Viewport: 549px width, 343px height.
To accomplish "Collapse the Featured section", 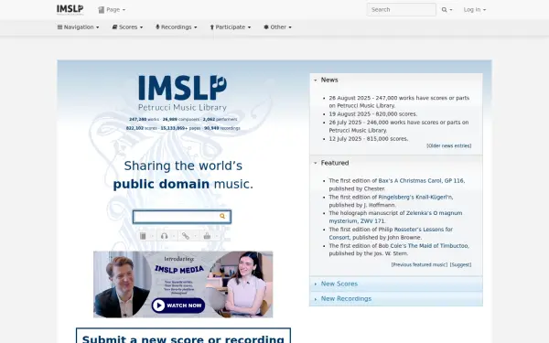I will (331, 163).
